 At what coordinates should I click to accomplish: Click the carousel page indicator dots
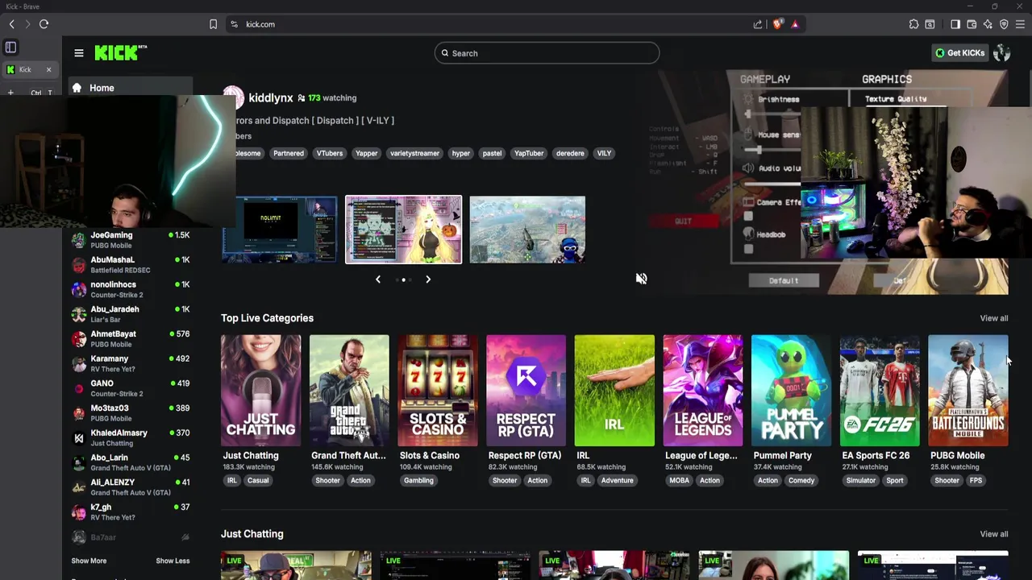tap(403, 280)
